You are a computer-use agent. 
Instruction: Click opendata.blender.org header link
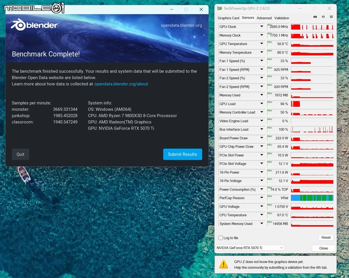[181, 25]
